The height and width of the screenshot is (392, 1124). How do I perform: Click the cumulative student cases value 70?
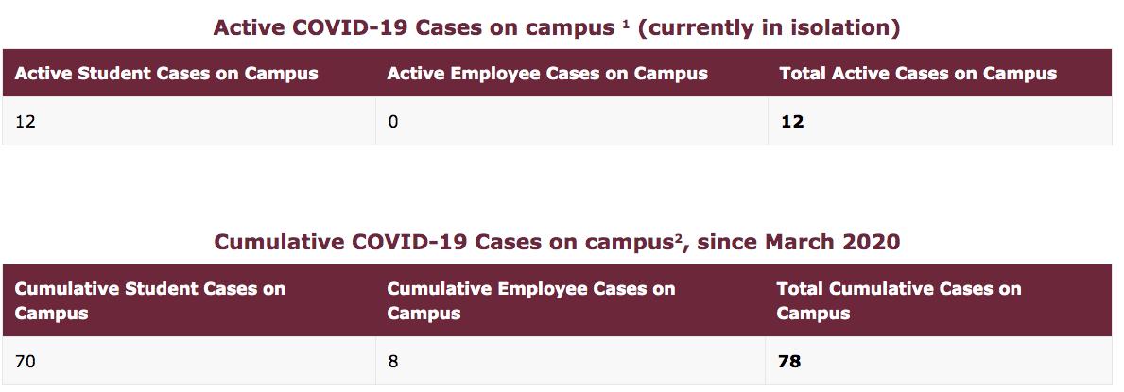26,362
